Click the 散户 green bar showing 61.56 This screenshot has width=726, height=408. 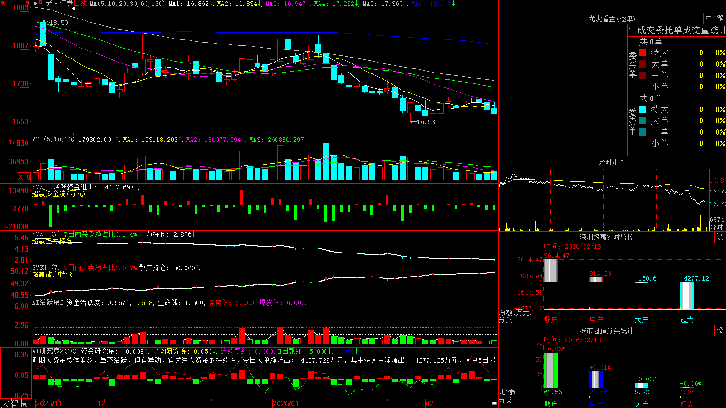550,370
